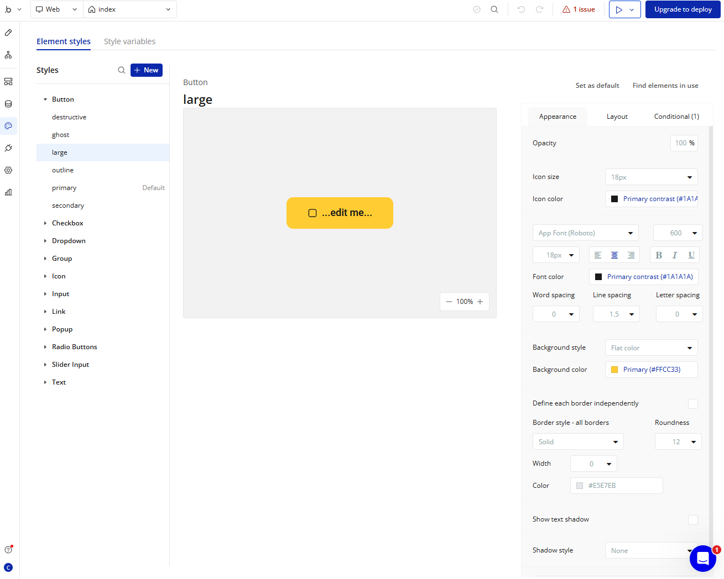Click the Set as default link

point(597,85)
